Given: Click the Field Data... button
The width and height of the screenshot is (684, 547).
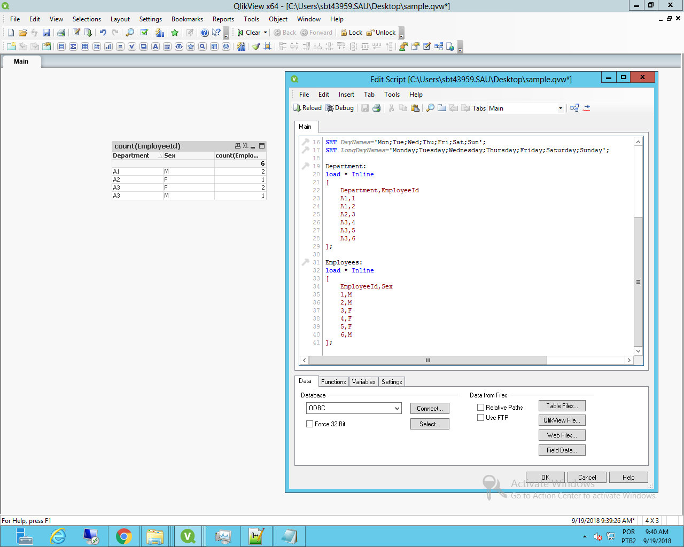Looking at the screenshot, I should point(562,450).
